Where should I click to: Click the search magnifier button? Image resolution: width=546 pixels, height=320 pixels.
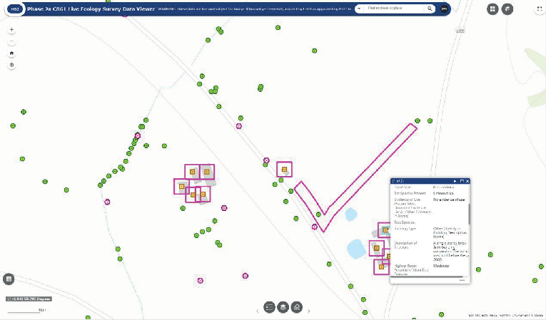pyautogui.click(x=430, y=9)
